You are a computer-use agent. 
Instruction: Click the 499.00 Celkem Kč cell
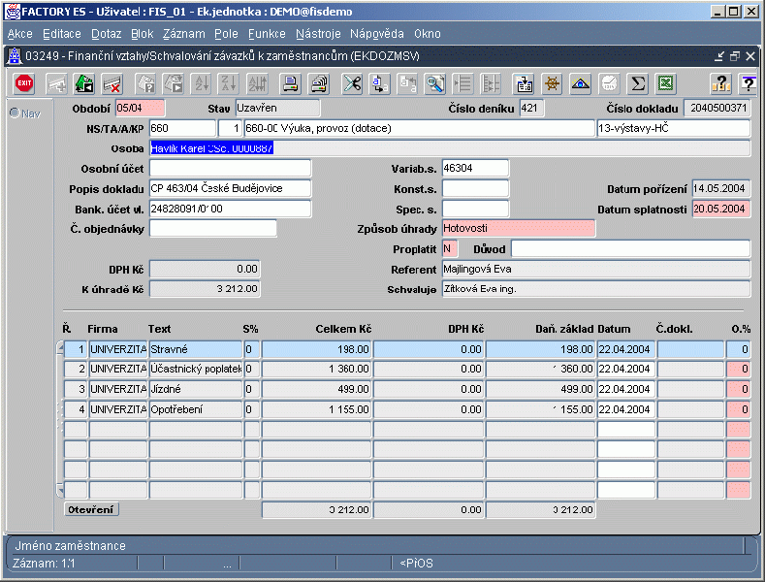click(317, 389)
